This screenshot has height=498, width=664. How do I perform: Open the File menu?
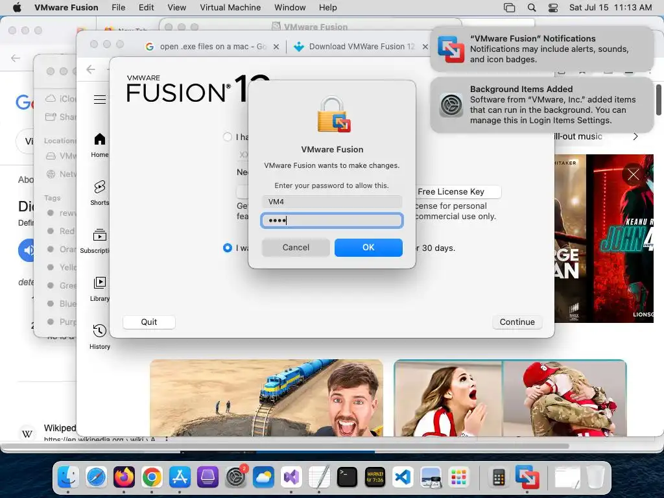pos(118,8)
